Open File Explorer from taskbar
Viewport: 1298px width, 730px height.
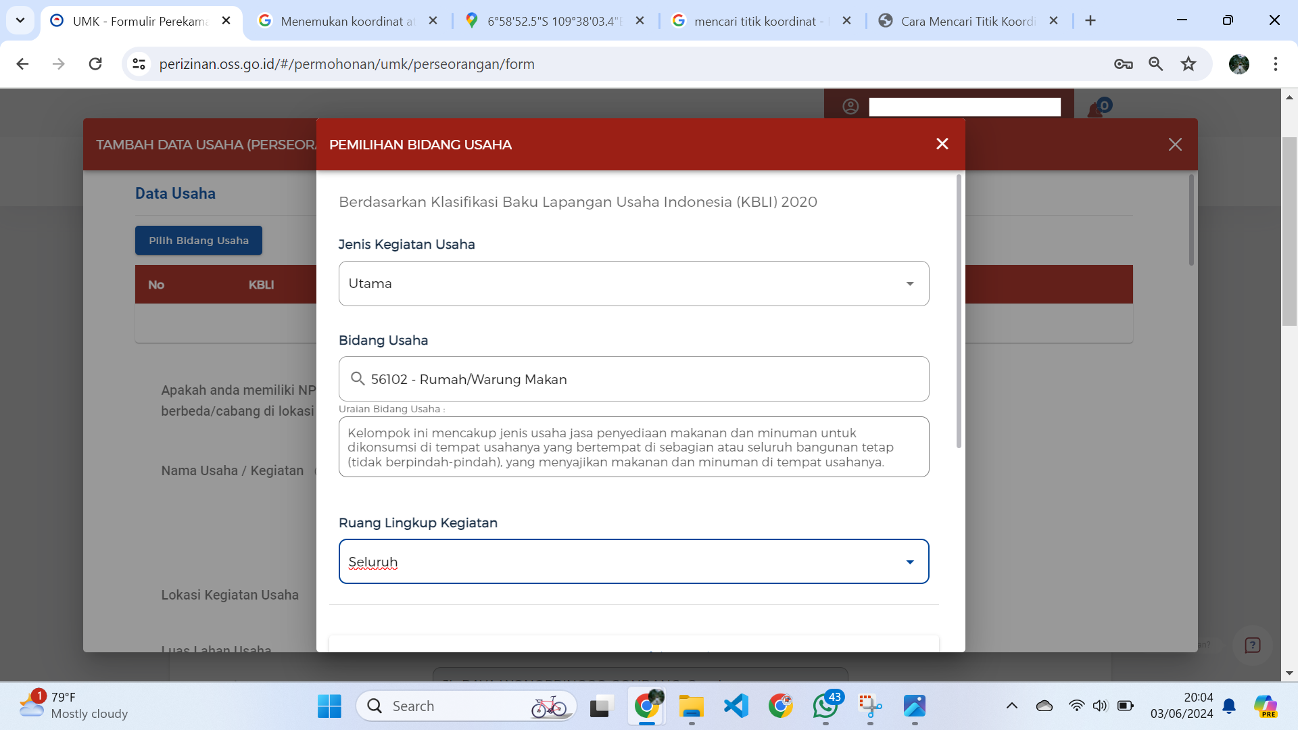point(691,706)
